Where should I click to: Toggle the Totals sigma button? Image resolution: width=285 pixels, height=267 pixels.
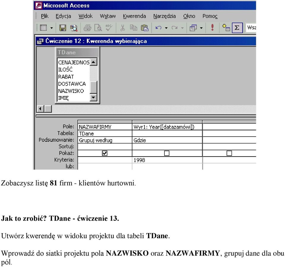[237, 28]
